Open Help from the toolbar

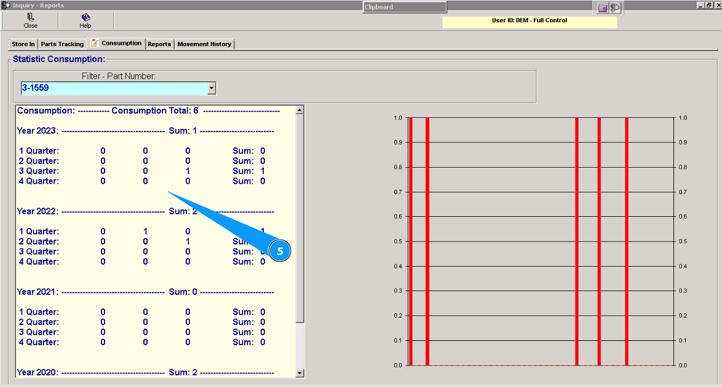pos(85,21)
